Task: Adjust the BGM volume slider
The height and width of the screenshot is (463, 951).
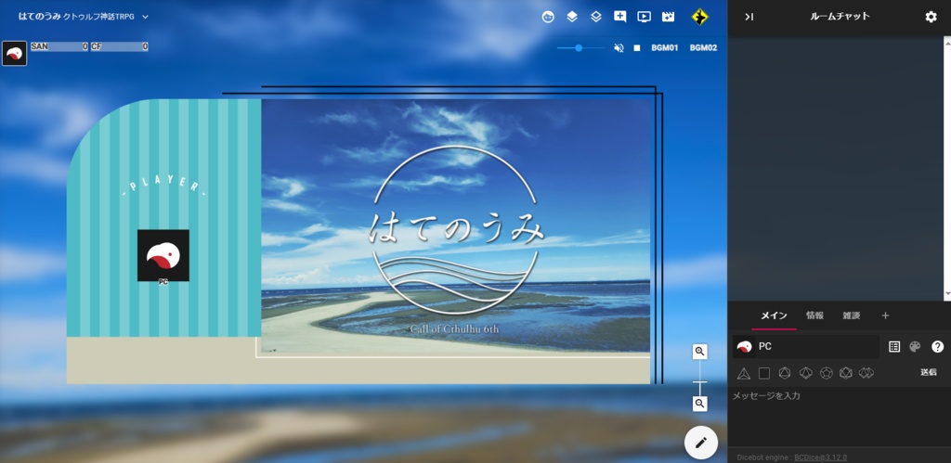Action: [580, 48]
